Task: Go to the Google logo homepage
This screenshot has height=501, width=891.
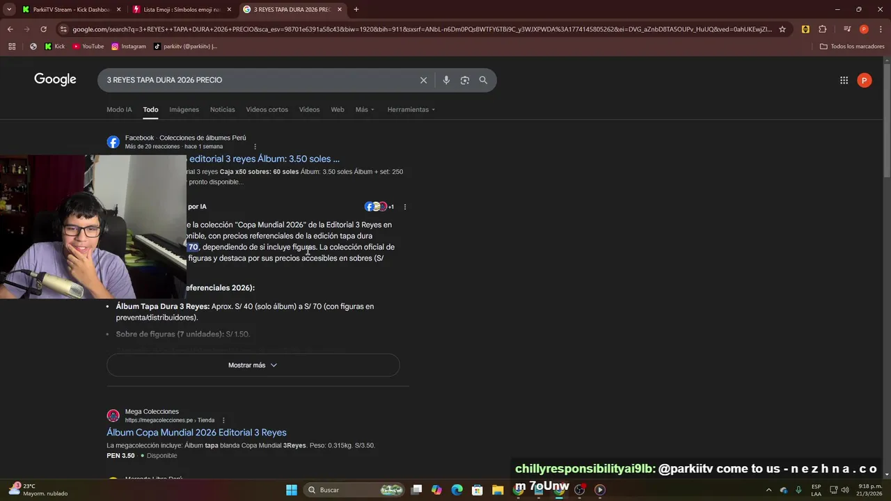Action: click(55, 79)
